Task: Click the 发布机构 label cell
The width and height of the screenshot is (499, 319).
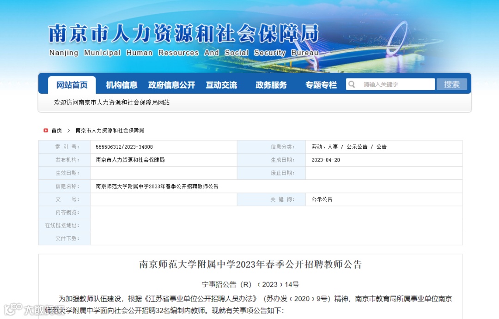Action: pos(65,160)
